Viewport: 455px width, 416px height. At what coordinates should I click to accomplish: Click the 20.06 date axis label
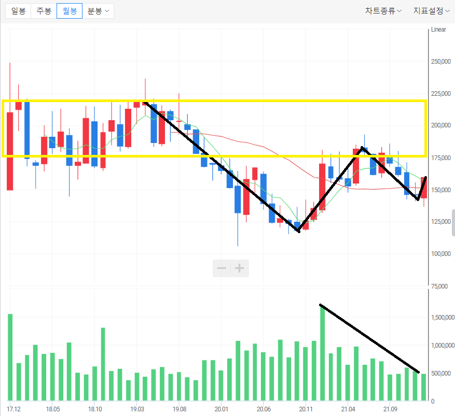pyautogui.click(x=264, y=409)
